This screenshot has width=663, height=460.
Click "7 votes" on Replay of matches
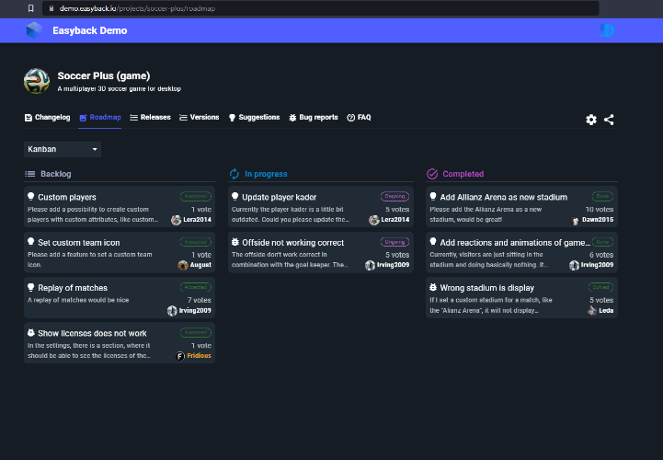[200, 300]
